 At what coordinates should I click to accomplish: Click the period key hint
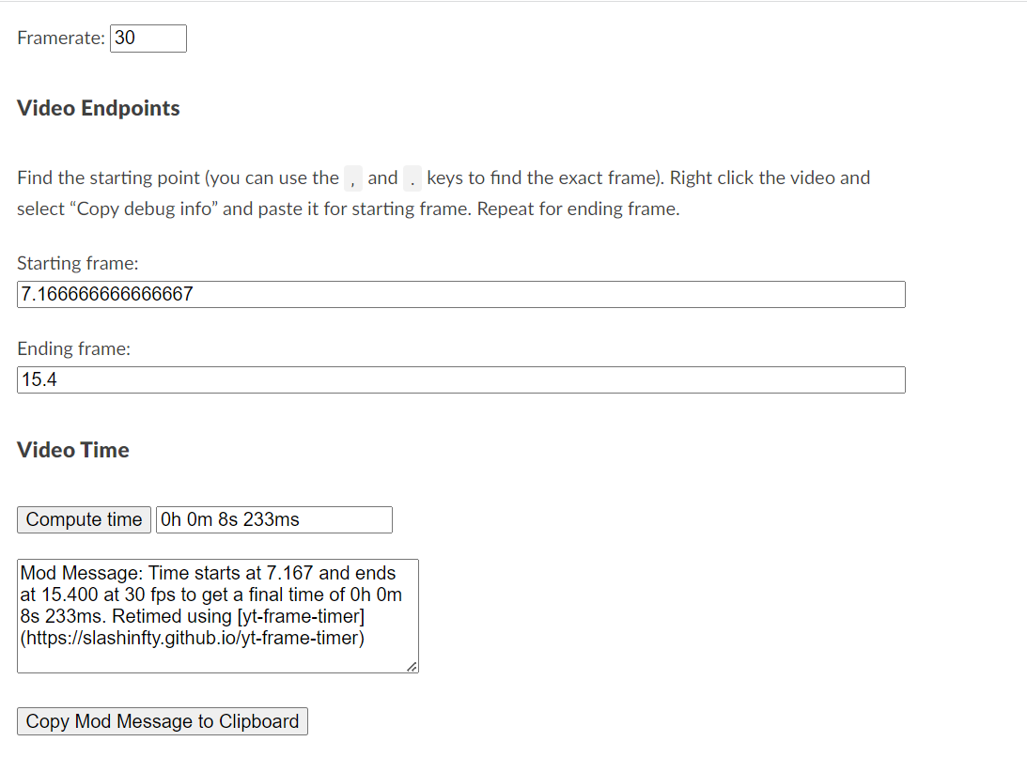pyautogui.click(x=412, y=178)
